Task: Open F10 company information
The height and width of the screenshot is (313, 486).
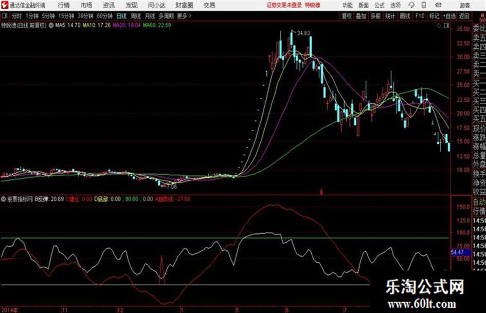Action: coord(420,16)
